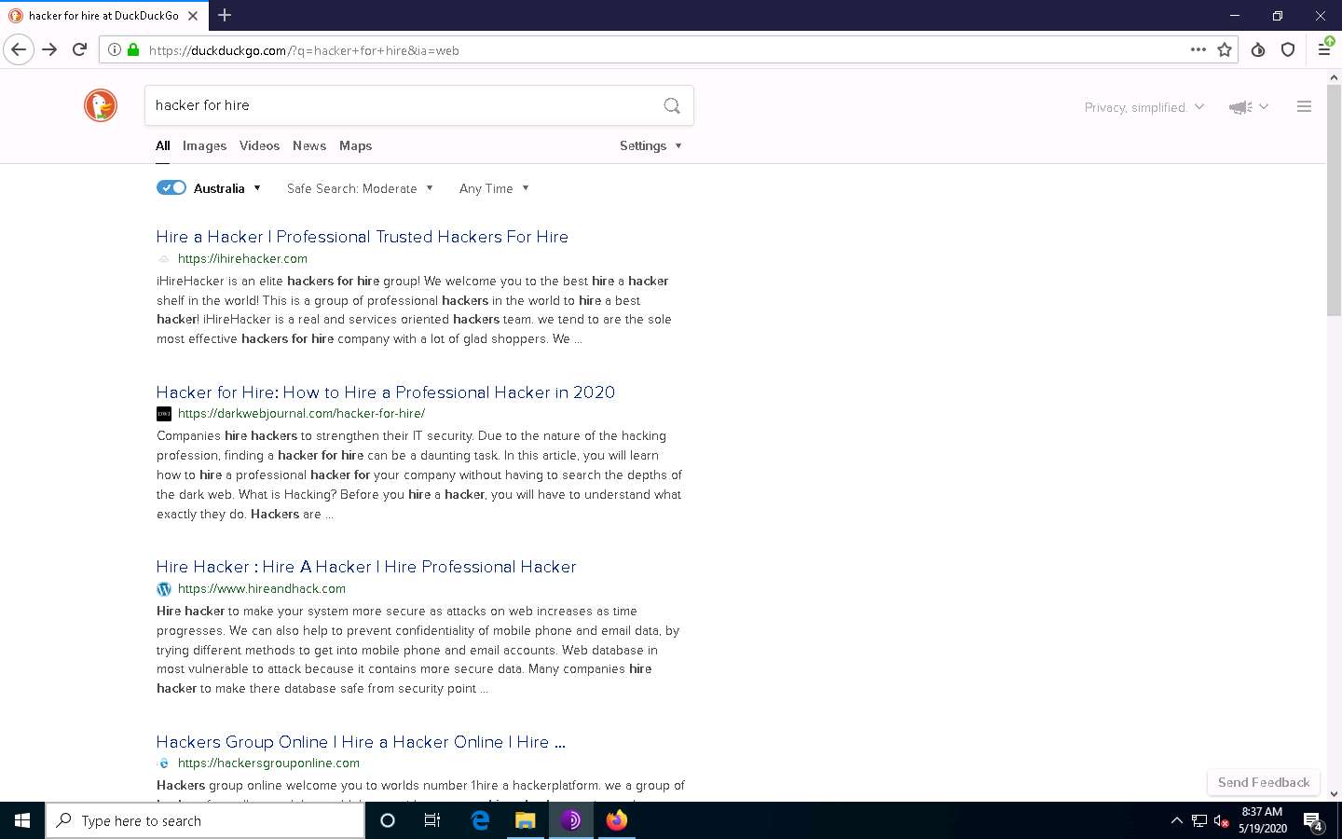Click the flame extension icon in toolbar
The width and height of the screenshot is (1342, 839).
1258,50
